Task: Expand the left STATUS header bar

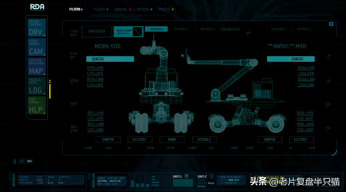Action: [110, 59]
